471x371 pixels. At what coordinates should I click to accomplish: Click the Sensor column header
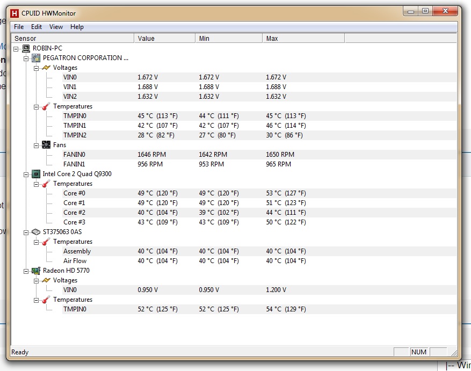(73, 39)
